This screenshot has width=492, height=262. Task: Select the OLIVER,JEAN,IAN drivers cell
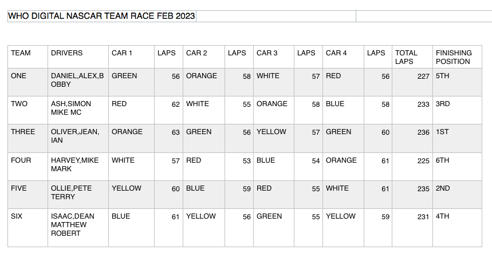78,136
